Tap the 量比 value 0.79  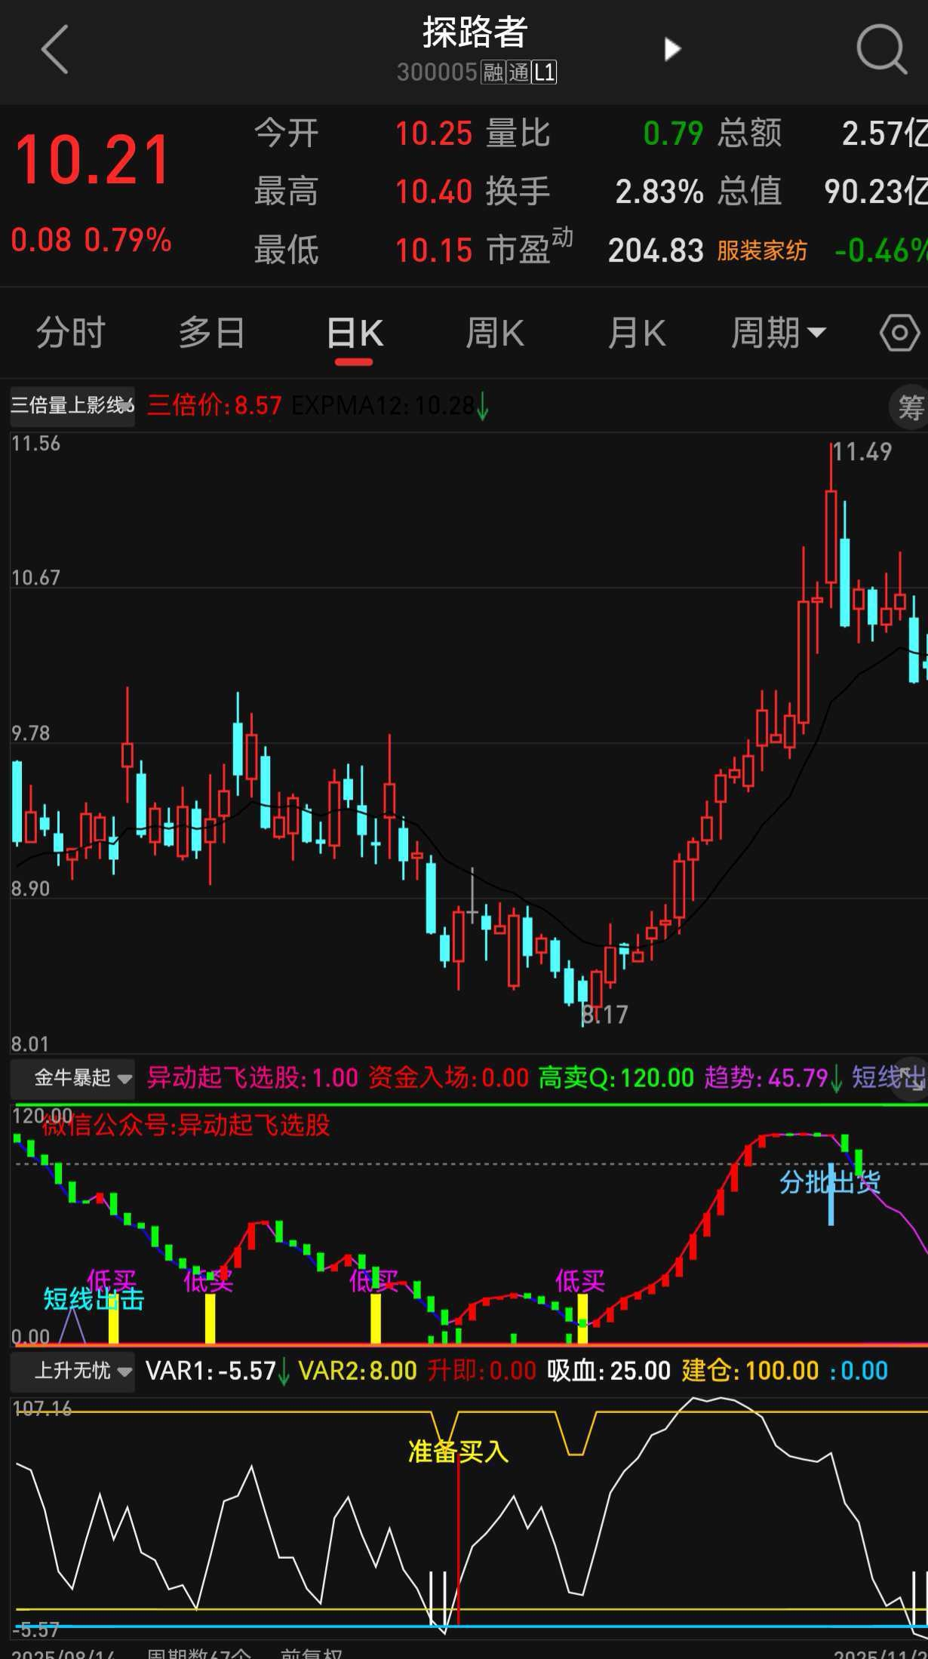point(673,134)
